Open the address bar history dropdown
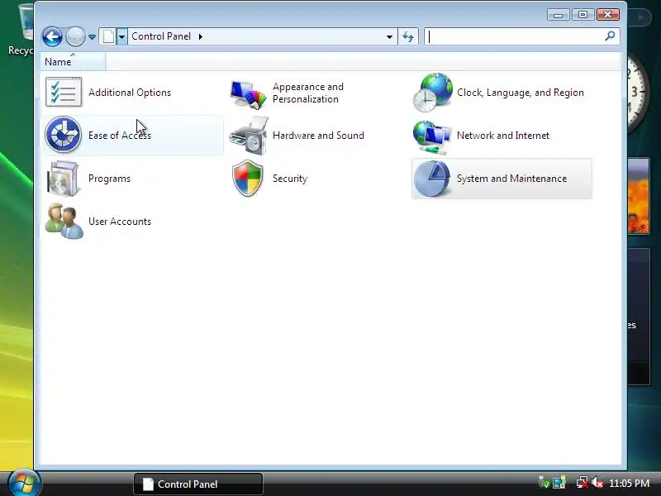Screen dimensions: 661x496 [389, 36]
